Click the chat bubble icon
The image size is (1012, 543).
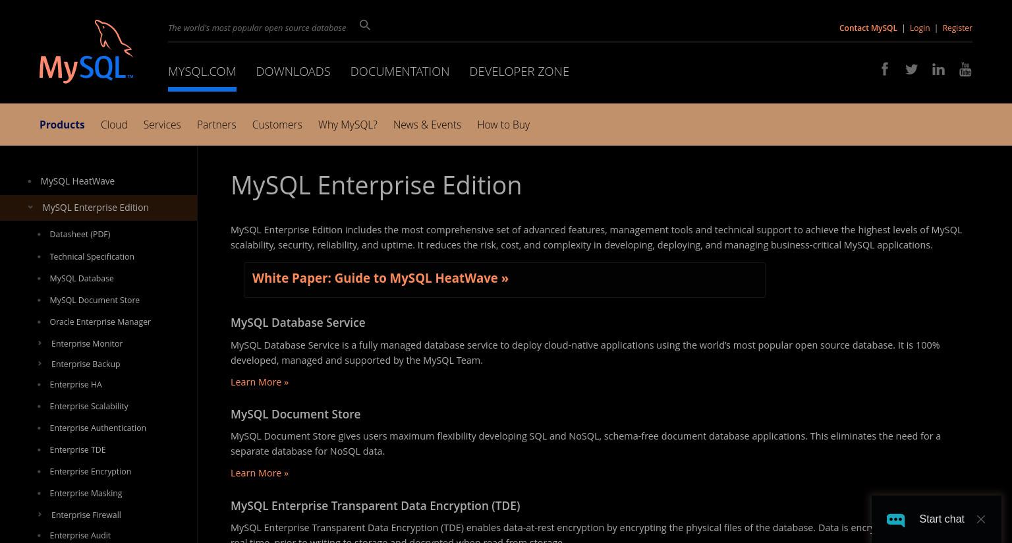(896, 519)
